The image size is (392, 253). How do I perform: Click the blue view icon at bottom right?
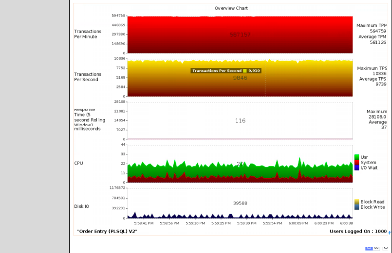(x=369, y=247)
